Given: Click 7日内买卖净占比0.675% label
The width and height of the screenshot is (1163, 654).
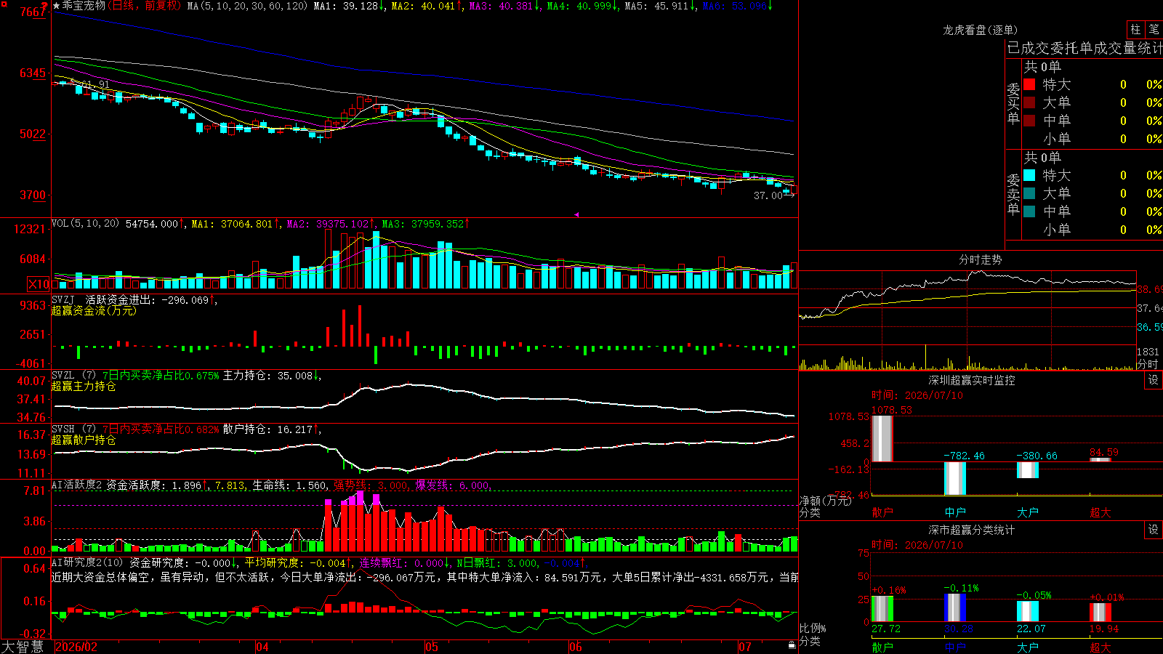Looking at the screenshot, I should click(x=161, y=376).
